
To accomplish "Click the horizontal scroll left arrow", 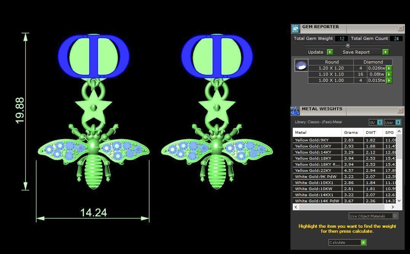I will tap(296, 207).
